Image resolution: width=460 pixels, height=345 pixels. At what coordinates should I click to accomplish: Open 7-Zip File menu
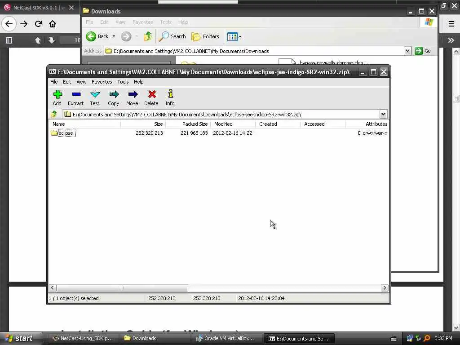coord(54,82)
